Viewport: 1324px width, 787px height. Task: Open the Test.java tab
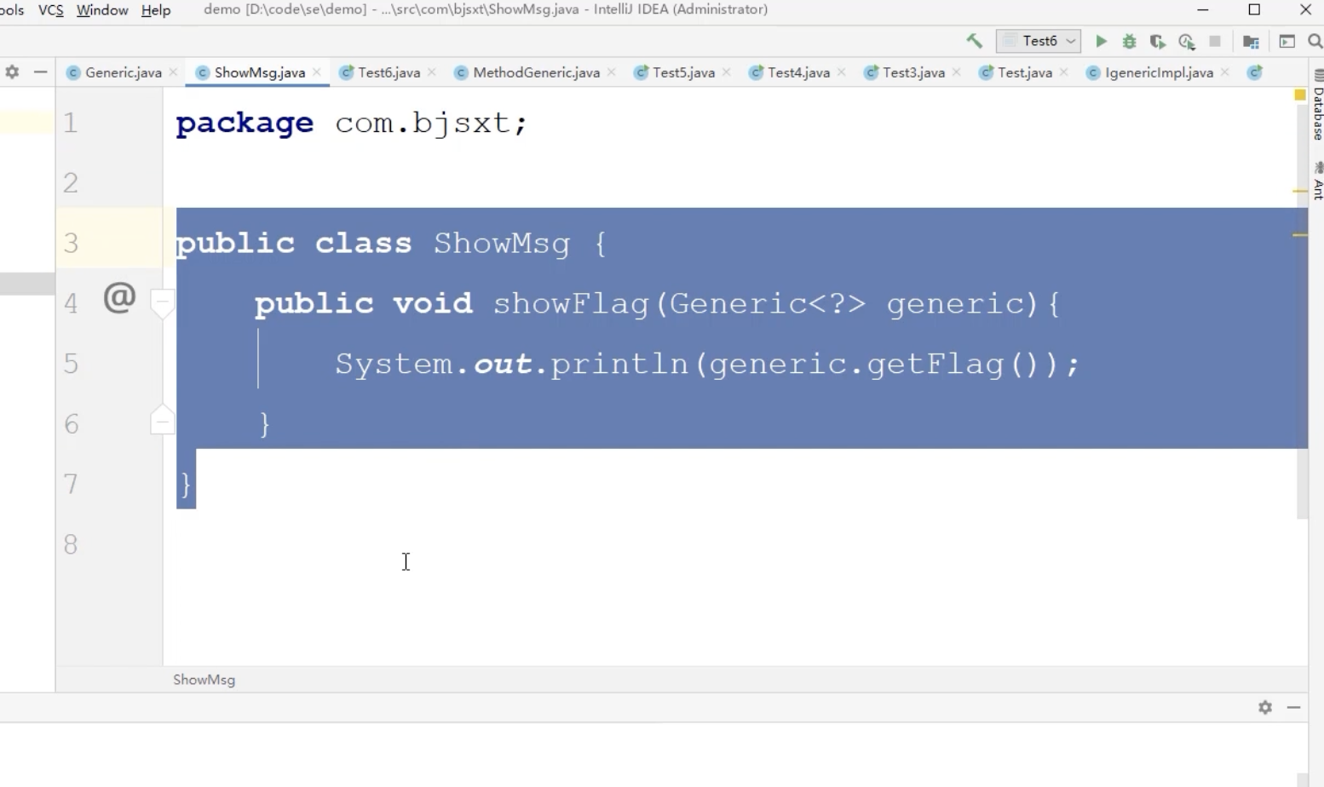pos(1024,72)
